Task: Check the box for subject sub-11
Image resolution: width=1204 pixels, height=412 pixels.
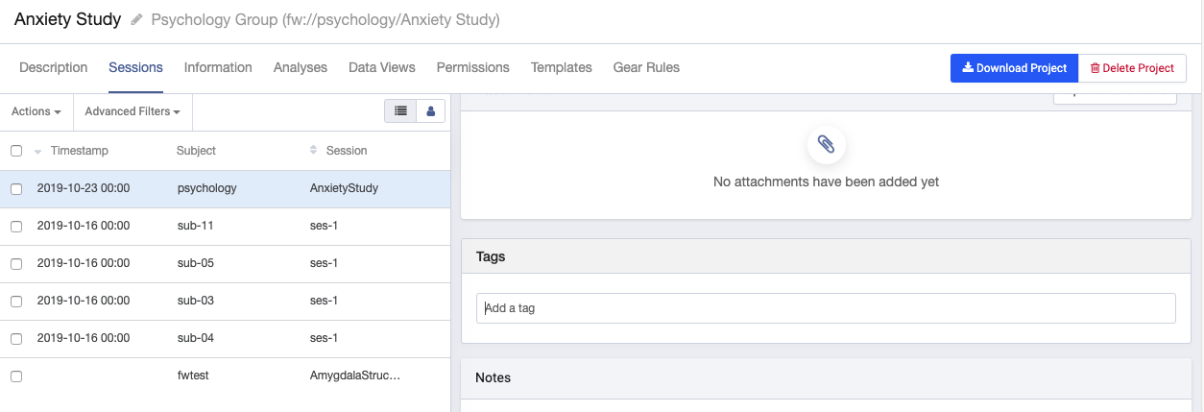Action: click(x=16, y=227)
